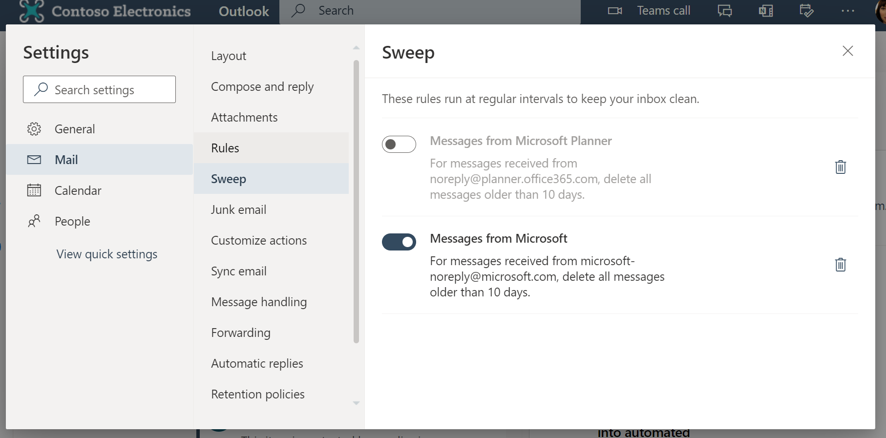Open Sync email settings
886x438 pixels.
click(x=271, y=271)
